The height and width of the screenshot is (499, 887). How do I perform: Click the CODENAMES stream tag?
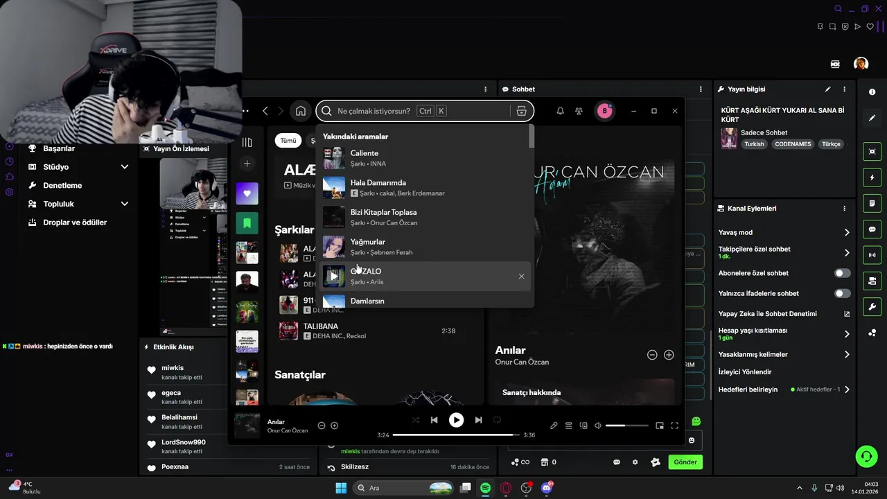[x=793, y=144]
